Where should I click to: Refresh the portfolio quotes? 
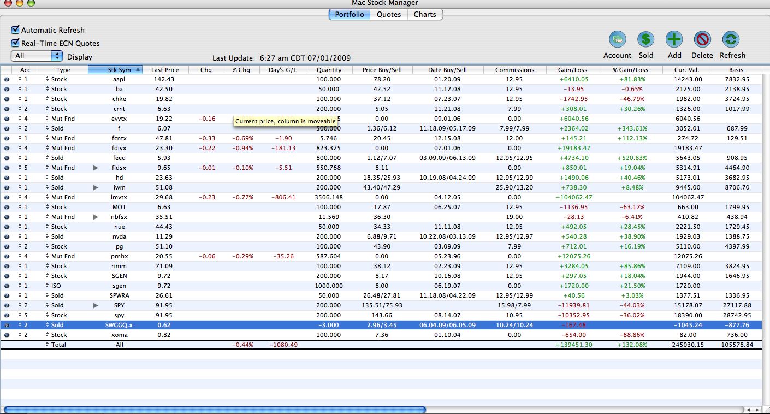click(732, 41)
